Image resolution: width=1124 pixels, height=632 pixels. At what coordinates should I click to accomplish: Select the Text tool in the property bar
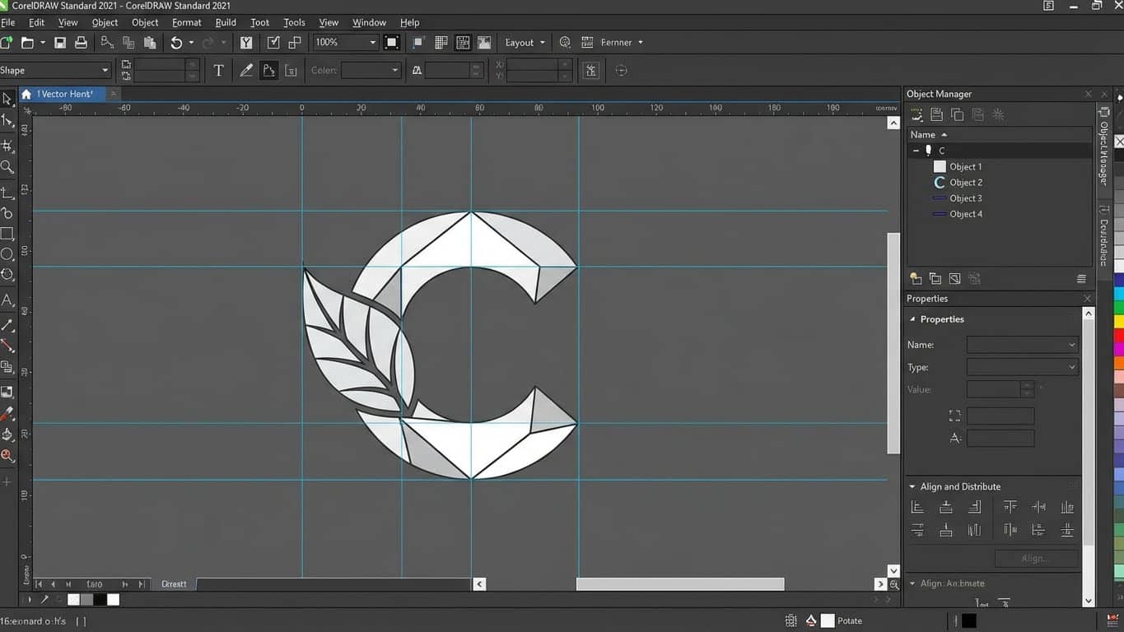[218, 70]
